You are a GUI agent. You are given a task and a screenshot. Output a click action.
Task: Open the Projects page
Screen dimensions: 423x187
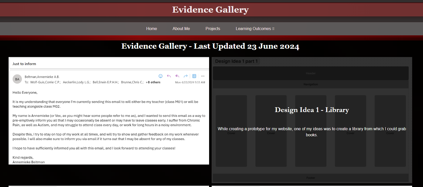click(213, 29)
